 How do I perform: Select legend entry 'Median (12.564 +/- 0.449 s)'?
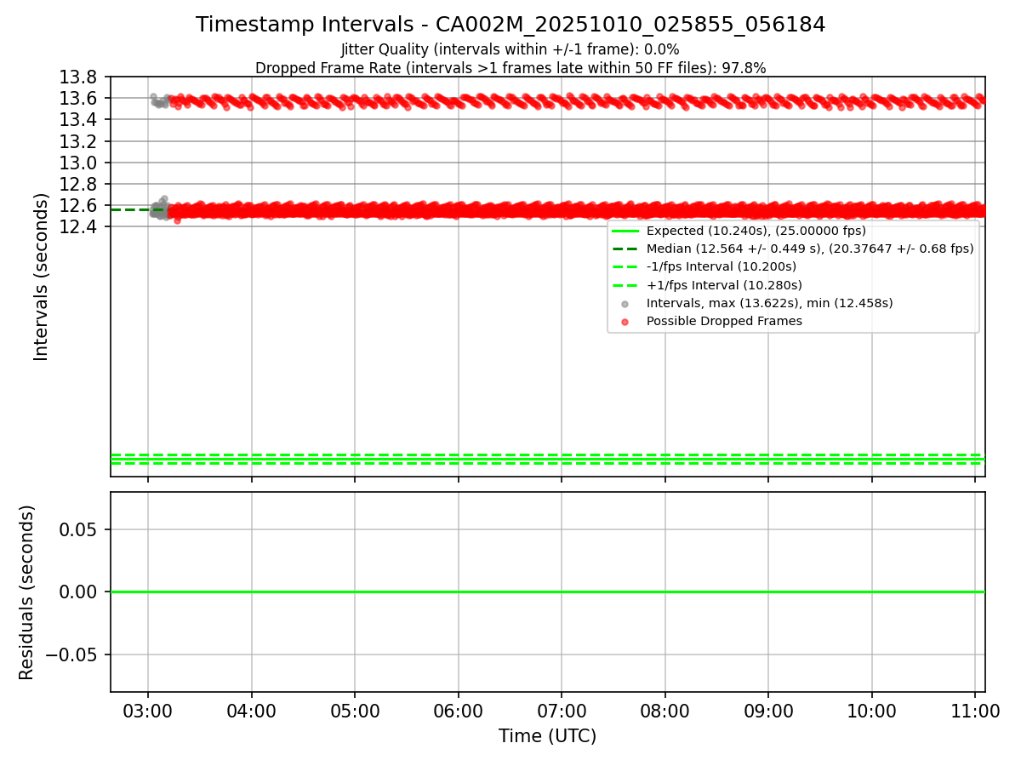pos(810,249)
